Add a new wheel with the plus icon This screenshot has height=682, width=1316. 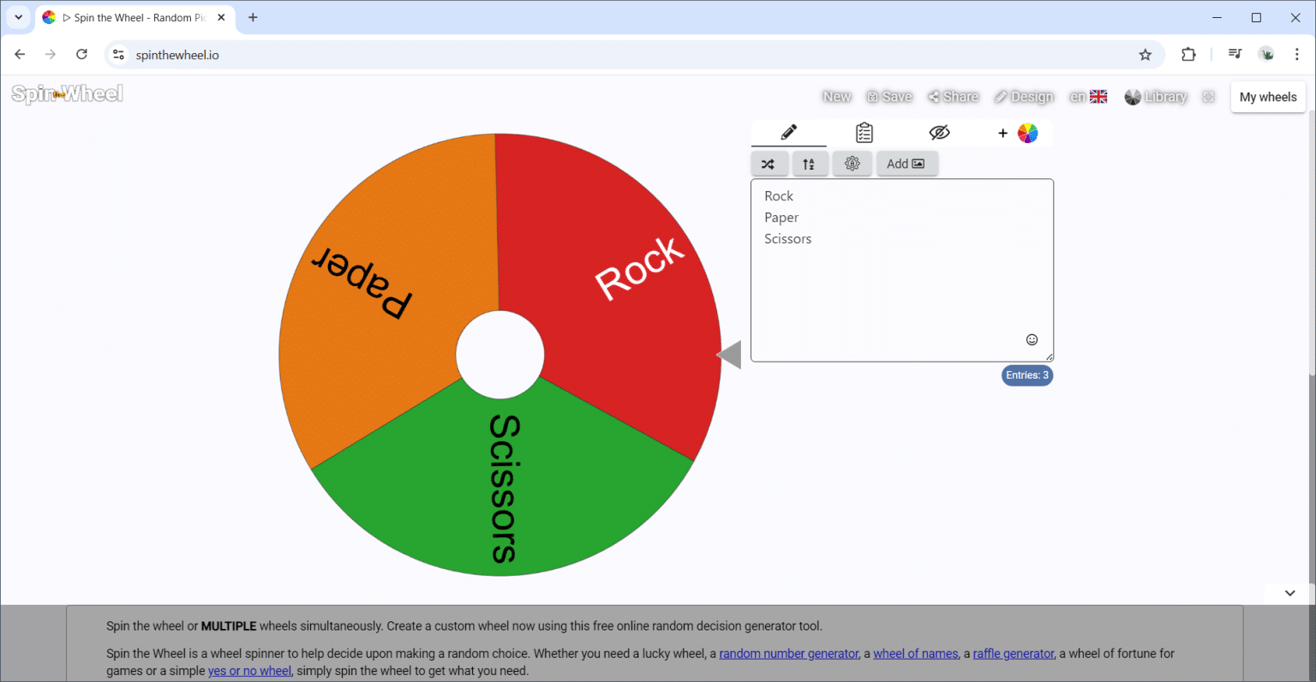coord(1002,133)
